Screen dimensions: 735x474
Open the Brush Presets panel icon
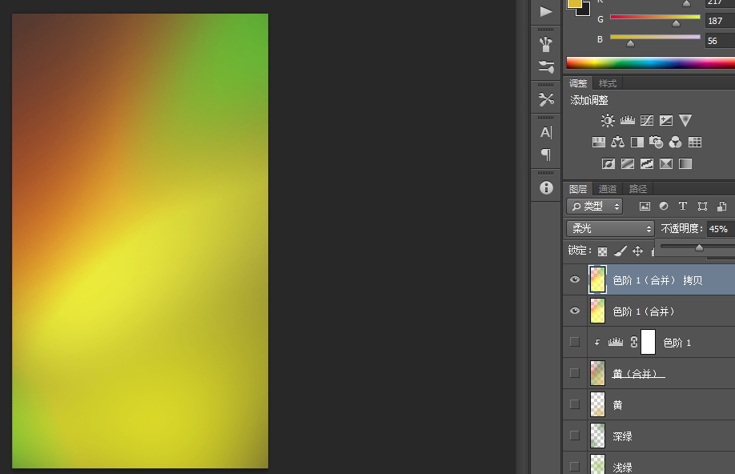tap(546, 43)
